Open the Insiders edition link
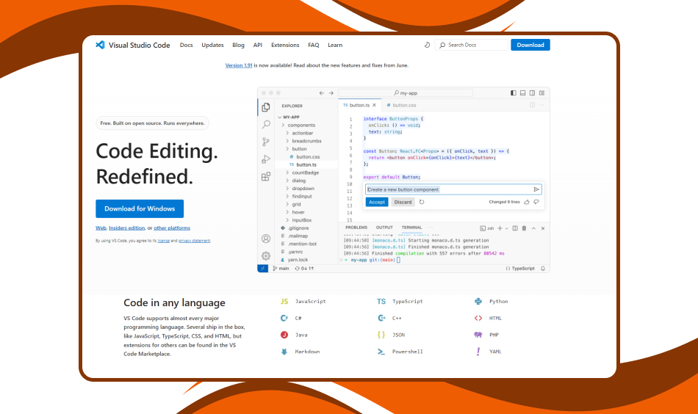This screenshot has width=698, height=414. 127,228
